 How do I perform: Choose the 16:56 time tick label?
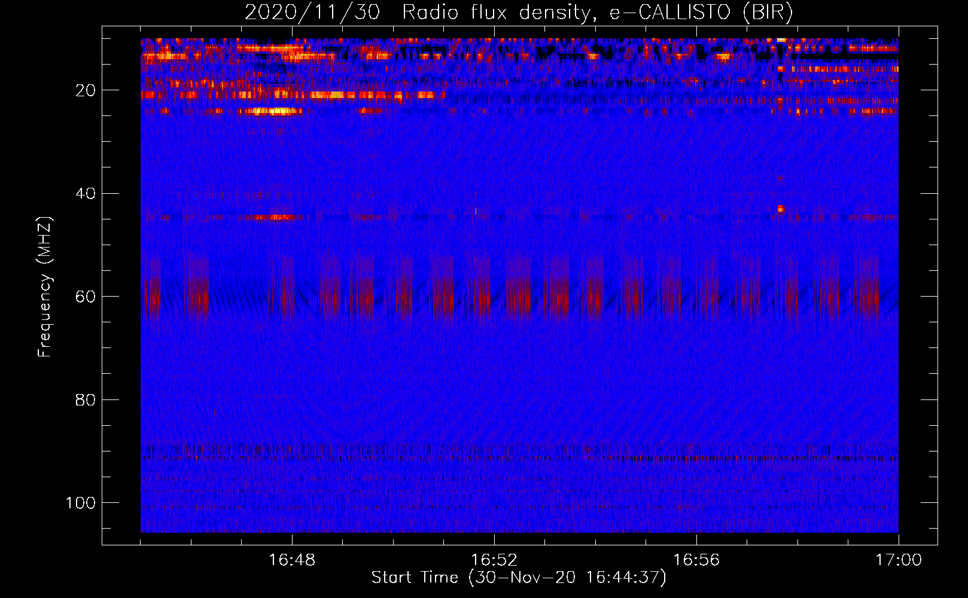[696, 560]
